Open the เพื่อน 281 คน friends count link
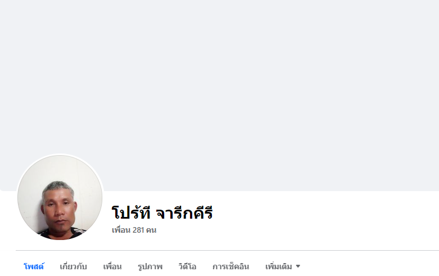The width and height of the screenshot is (439, 276). click(x=134, y=230)
